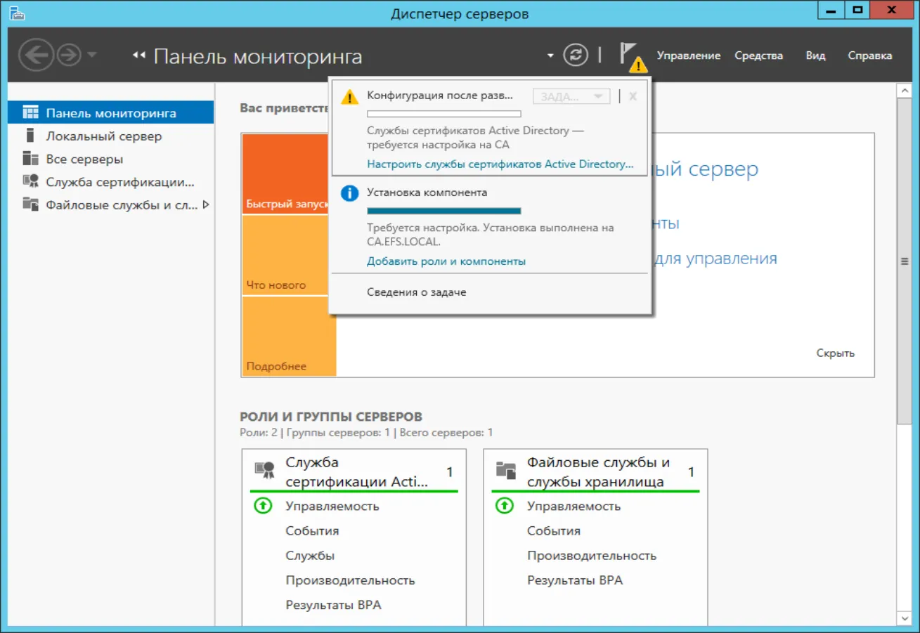The width and height of the screenshot is (920, 633).
Task: Open the Файловые службы и службы хранилища tile header
Action: 595,471
